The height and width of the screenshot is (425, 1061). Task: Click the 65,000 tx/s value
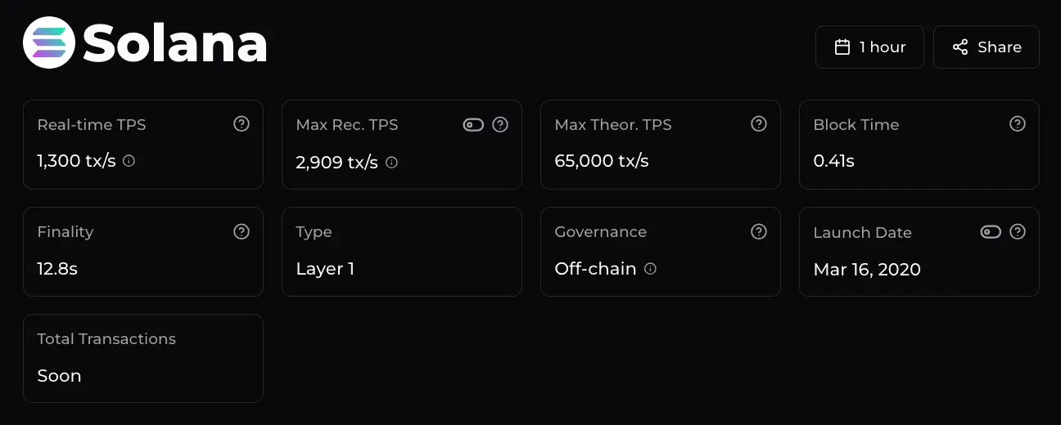pos(602,161)
